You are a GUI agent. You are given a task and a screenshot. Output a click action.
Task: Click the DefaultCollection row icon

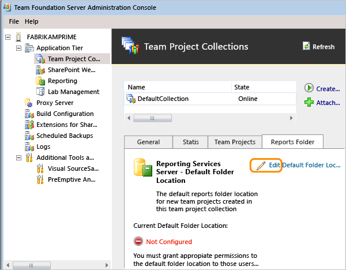tap(131, 99)
